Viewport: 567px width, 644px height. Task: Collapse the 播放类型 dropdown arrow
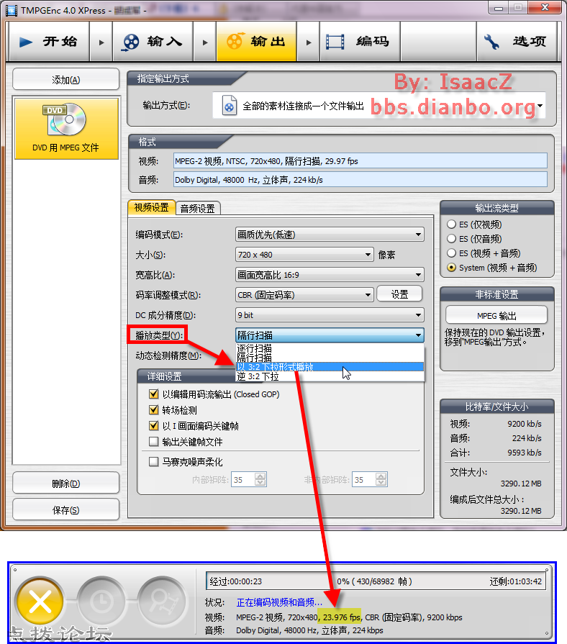point(418,335)
